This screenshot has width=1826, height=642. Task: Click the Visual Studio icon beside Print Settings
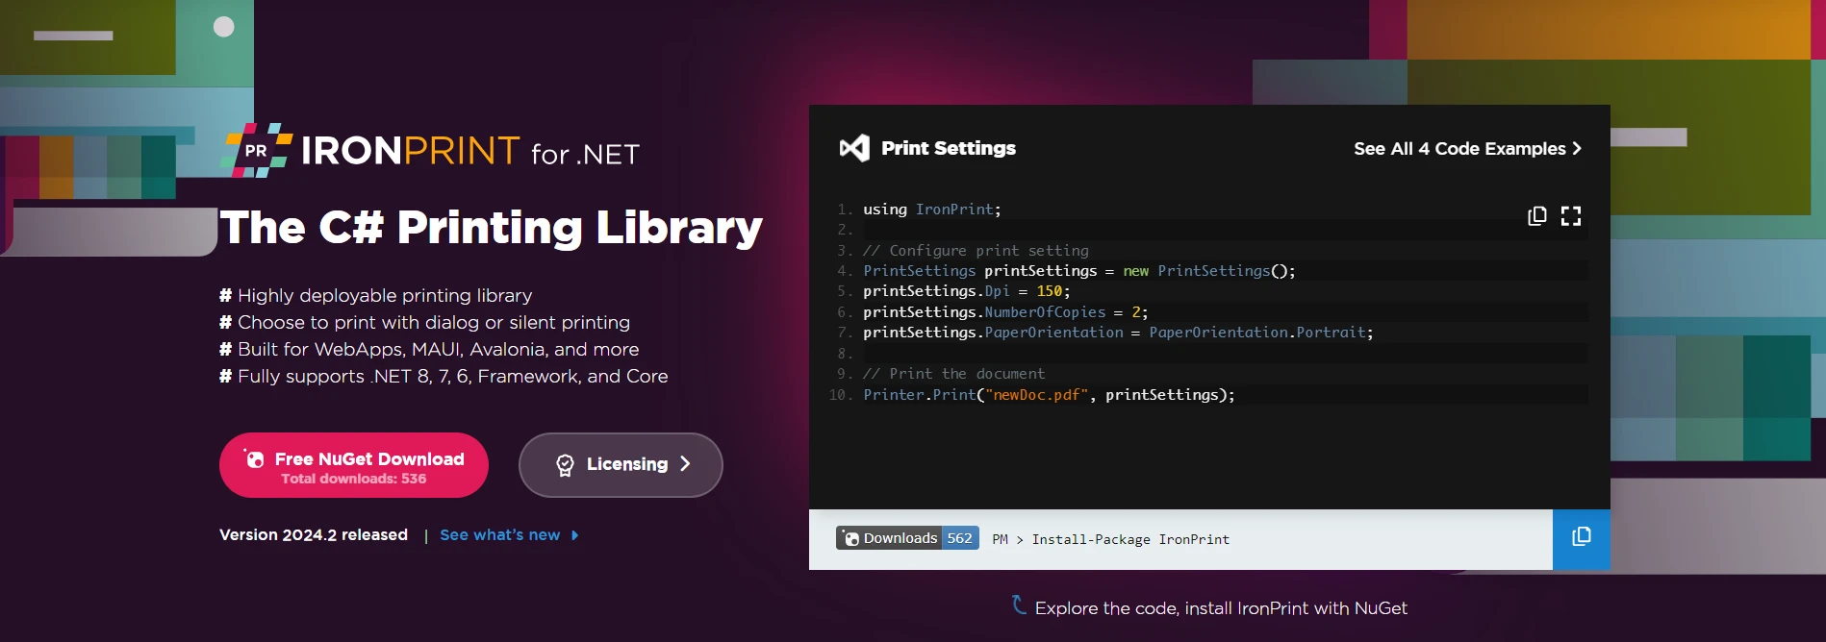click(854, 148)
